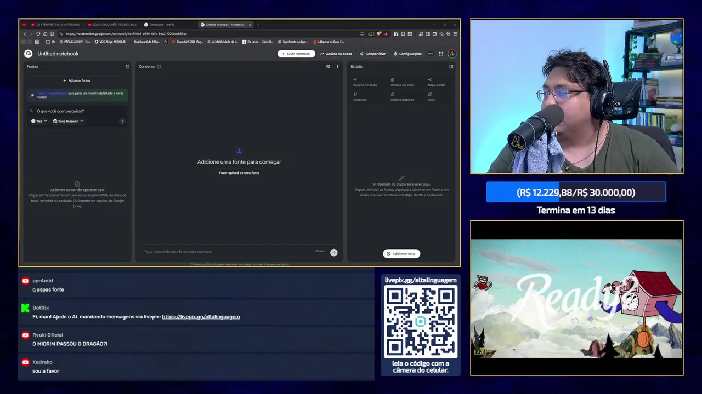Open 'Máquina de Bose Ei...' bookmark

click(x=329, y=42)
